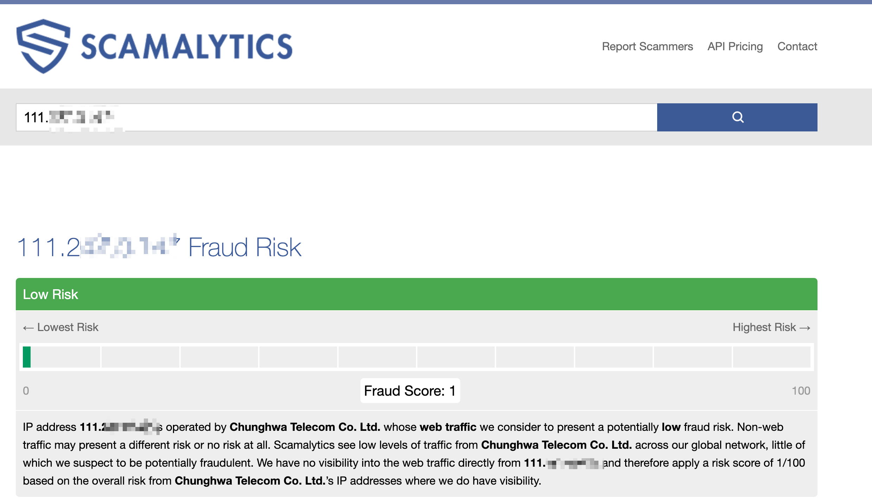Click the Highest Risk right arrow label
The width and height of the screenshot is (872, 499).
point(771,327)
